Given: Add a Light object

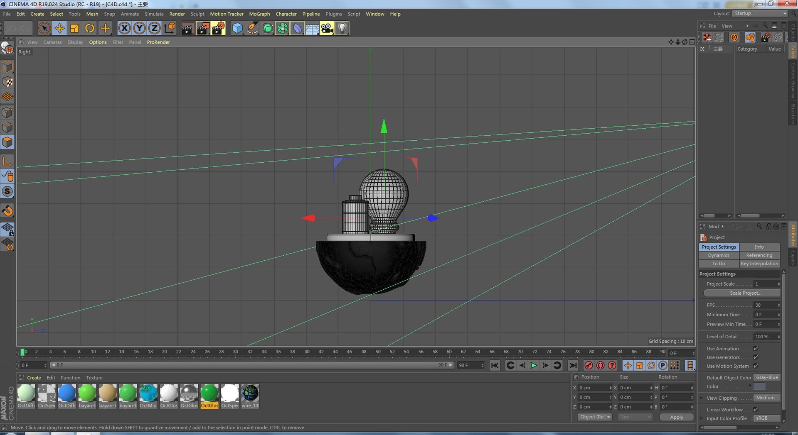Looking at the screenshot, I should pos(342,28).
